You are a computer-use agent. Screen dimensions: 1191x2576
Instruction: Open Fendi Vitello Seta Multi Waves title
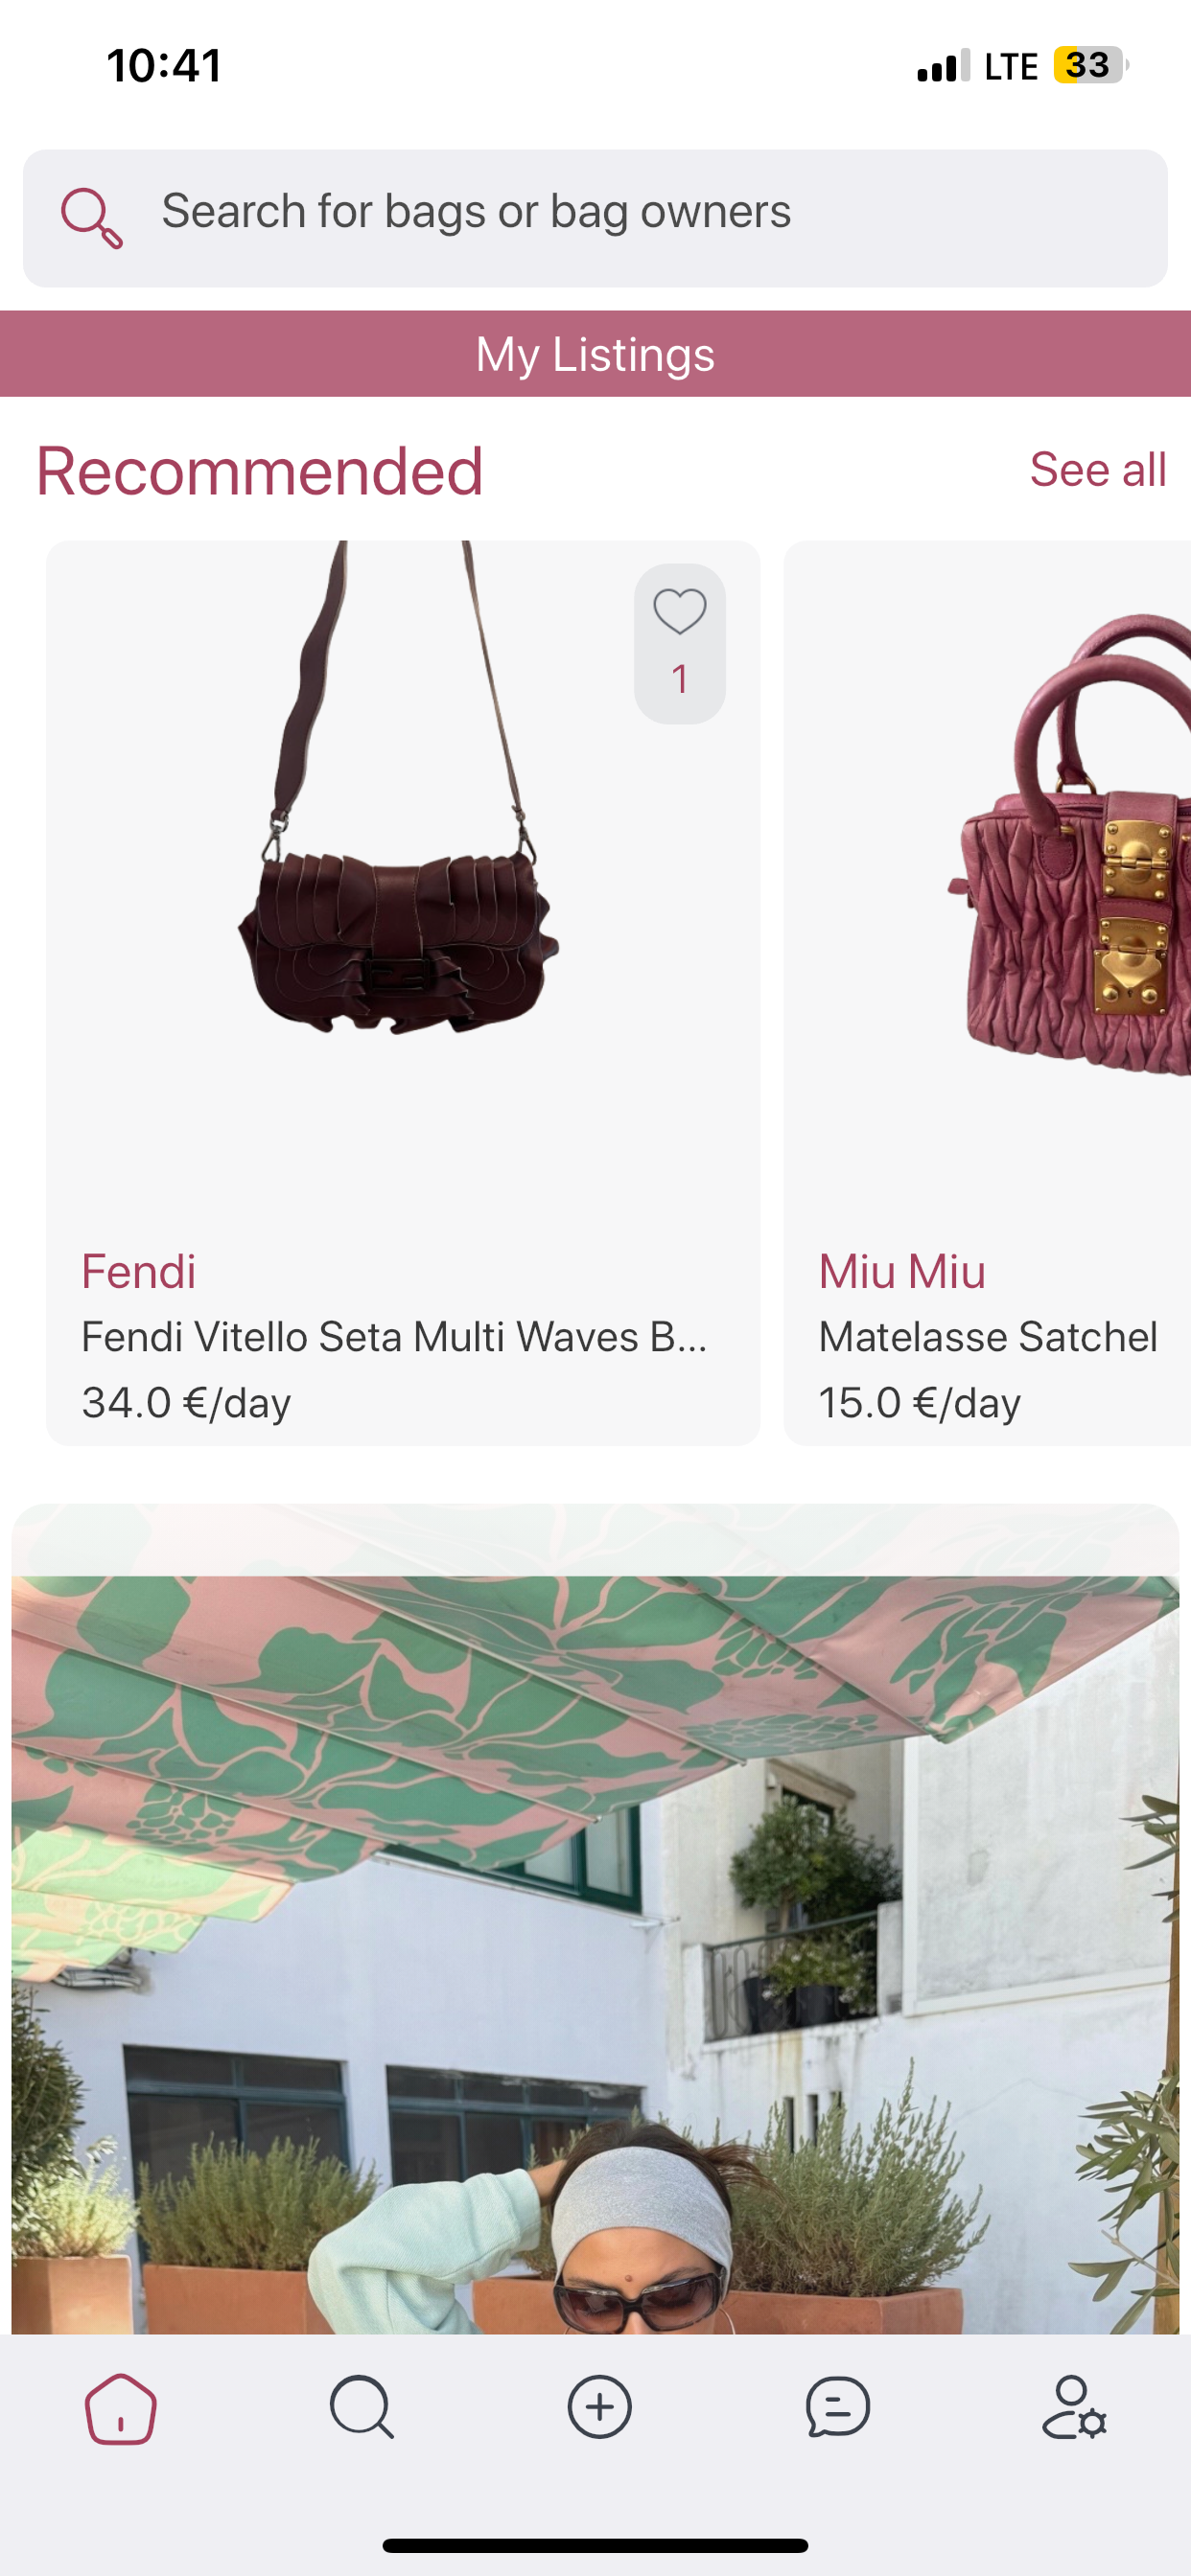click(x=394, y=1337)
